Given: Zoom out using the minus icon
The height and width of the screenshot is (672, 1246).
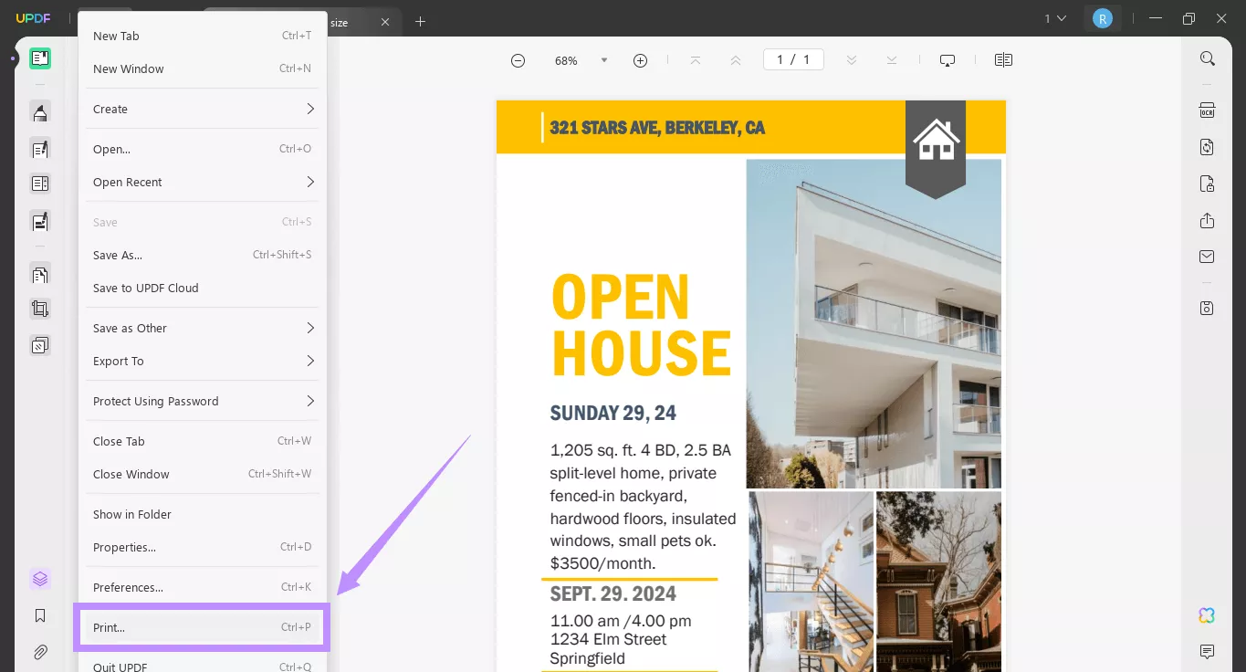Looking at the screenshot, I should 518,60.
